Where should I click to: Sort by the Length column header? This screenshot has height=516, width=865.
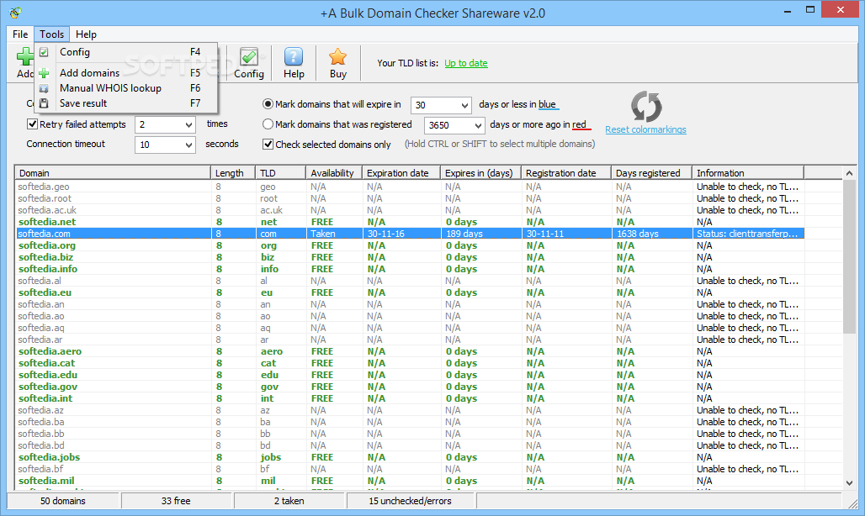pyautogui.click(x=233, y=173)
